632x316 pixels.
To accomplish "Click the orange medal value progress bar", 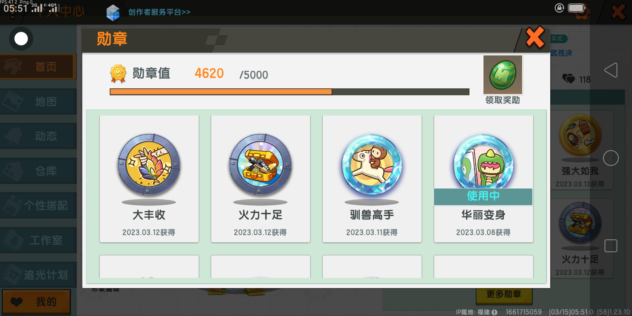I will (x=289, y=92).
